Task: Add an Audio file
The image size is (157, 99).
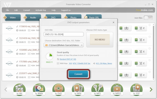Action: click(32, 18)
